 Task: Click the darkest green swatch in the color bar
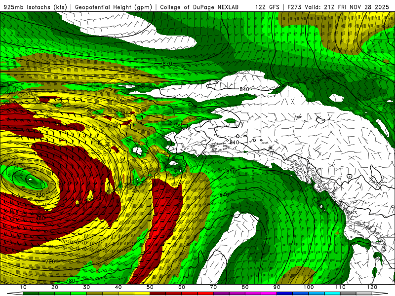tap(31, 294)
